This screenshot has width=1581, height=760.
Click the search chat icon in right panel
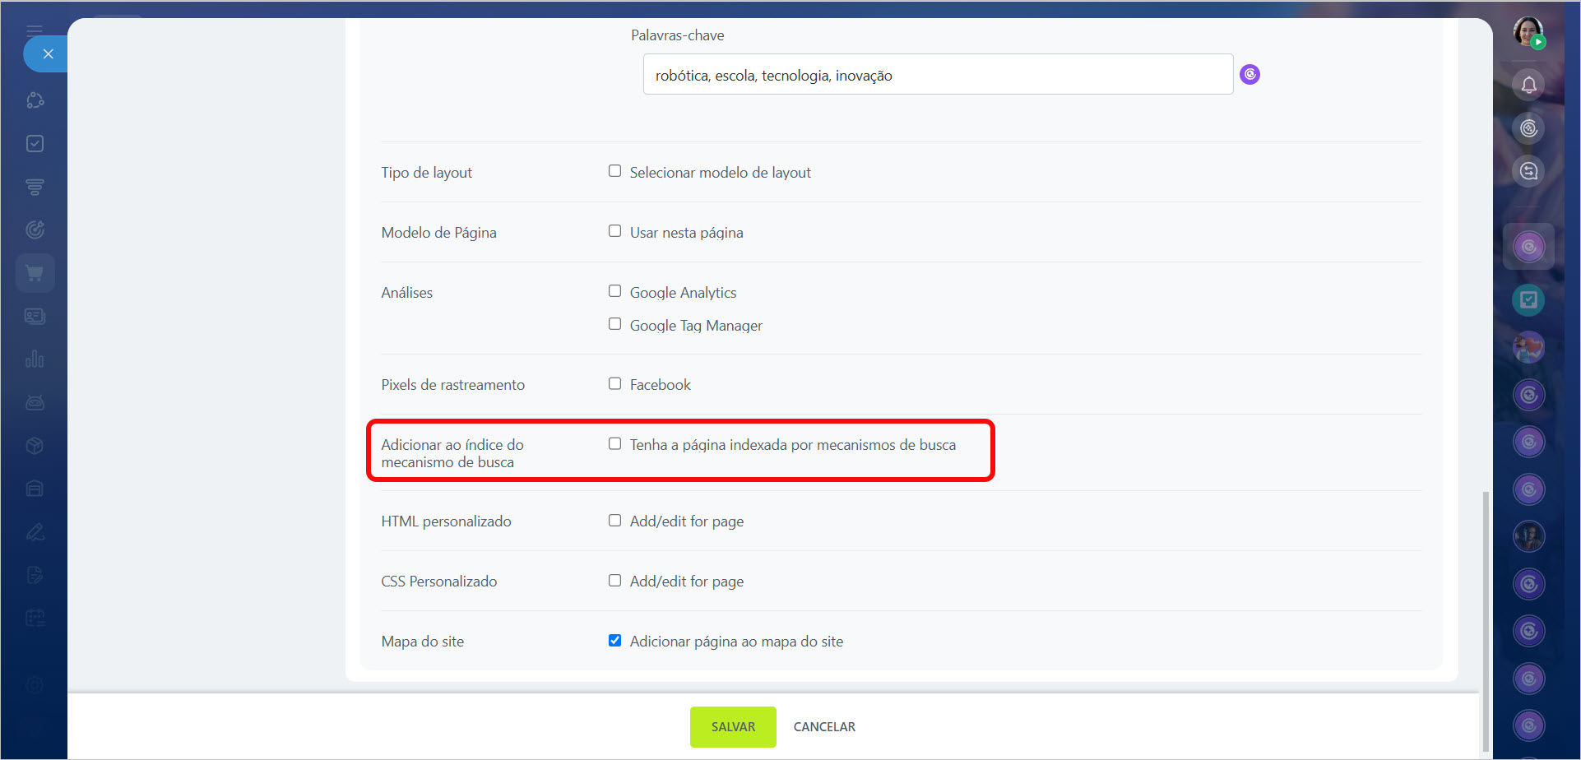pyautogui.click(x=1528, y=171)
